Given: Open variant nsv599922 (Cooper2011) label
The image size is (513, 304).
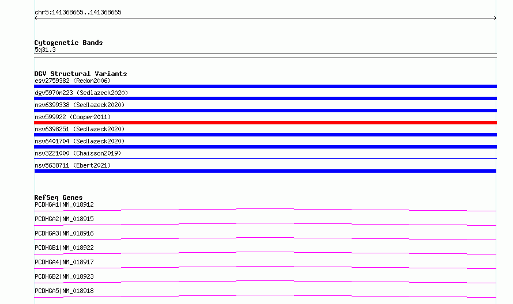Looking at the screenshot, I should pyautogui.click(x=73, y=117).
